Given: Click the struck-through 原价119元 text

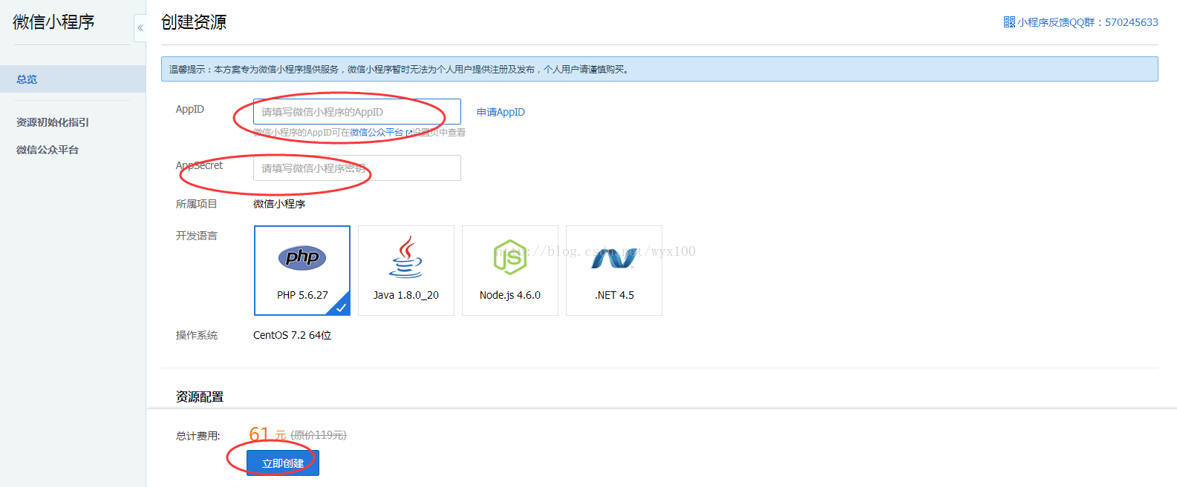Looking at the screenshot, I should 319,435.
